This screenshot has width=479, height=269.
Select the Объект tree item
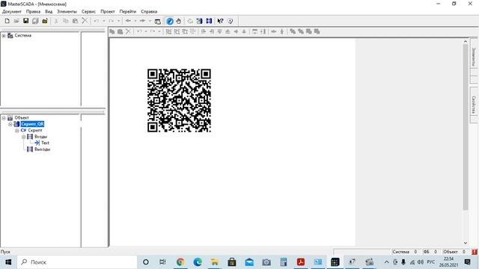(x=22, y=118)
